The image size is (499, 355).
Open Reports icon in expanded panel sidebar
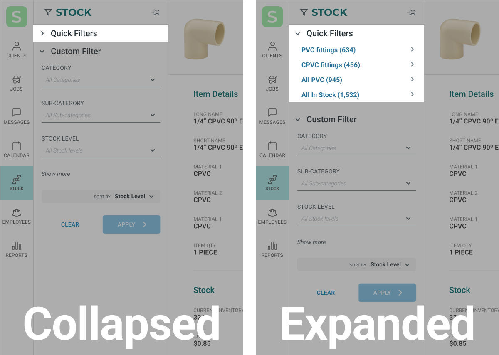(x=272, y=249)
